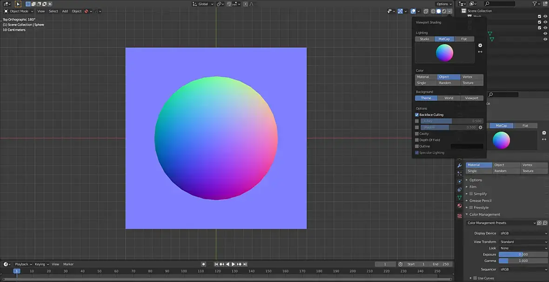Open the tool properties wrench tab

pos(460,165)
